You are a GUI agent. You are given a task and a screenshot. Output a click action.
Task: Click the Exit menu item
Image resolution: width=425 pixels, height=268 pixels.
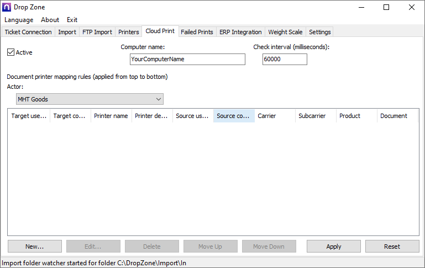[x=72, y=20]
